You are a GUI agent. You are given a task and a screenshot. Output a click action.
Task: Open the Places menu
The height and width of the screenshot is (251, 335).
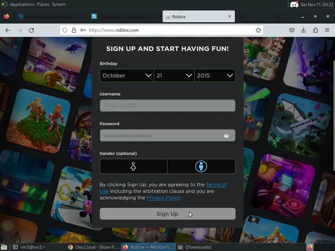point(43,4)
